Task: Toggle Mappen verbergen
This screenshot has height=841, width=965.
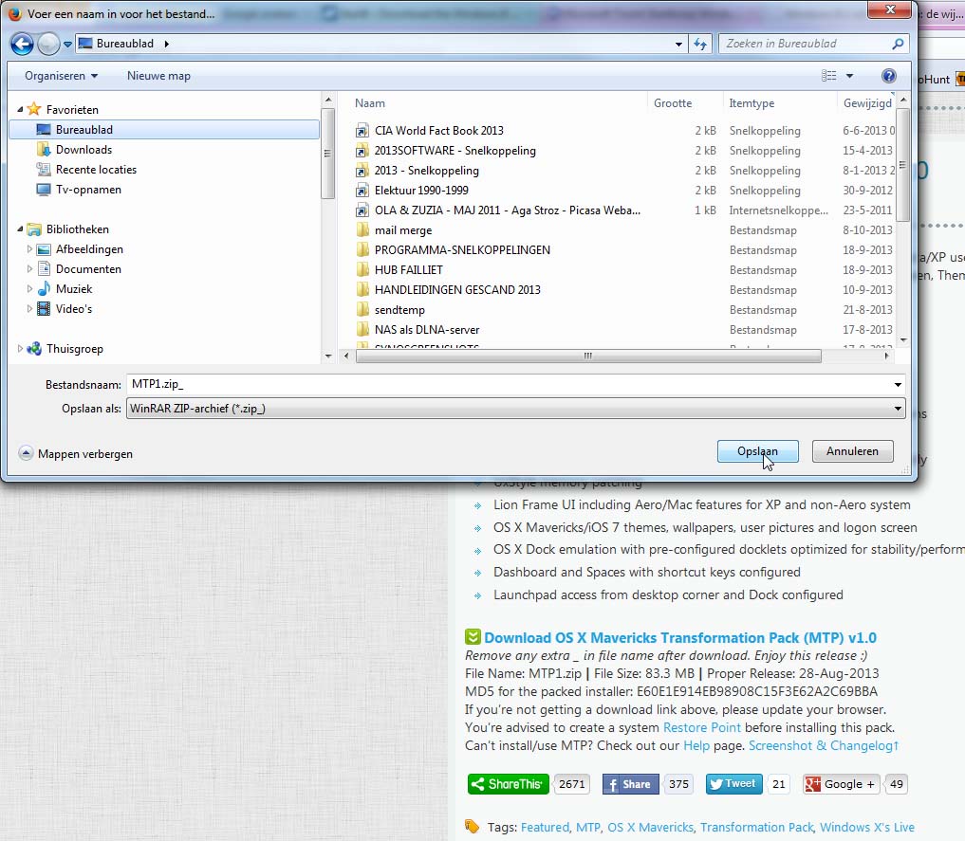Action: 76,454
